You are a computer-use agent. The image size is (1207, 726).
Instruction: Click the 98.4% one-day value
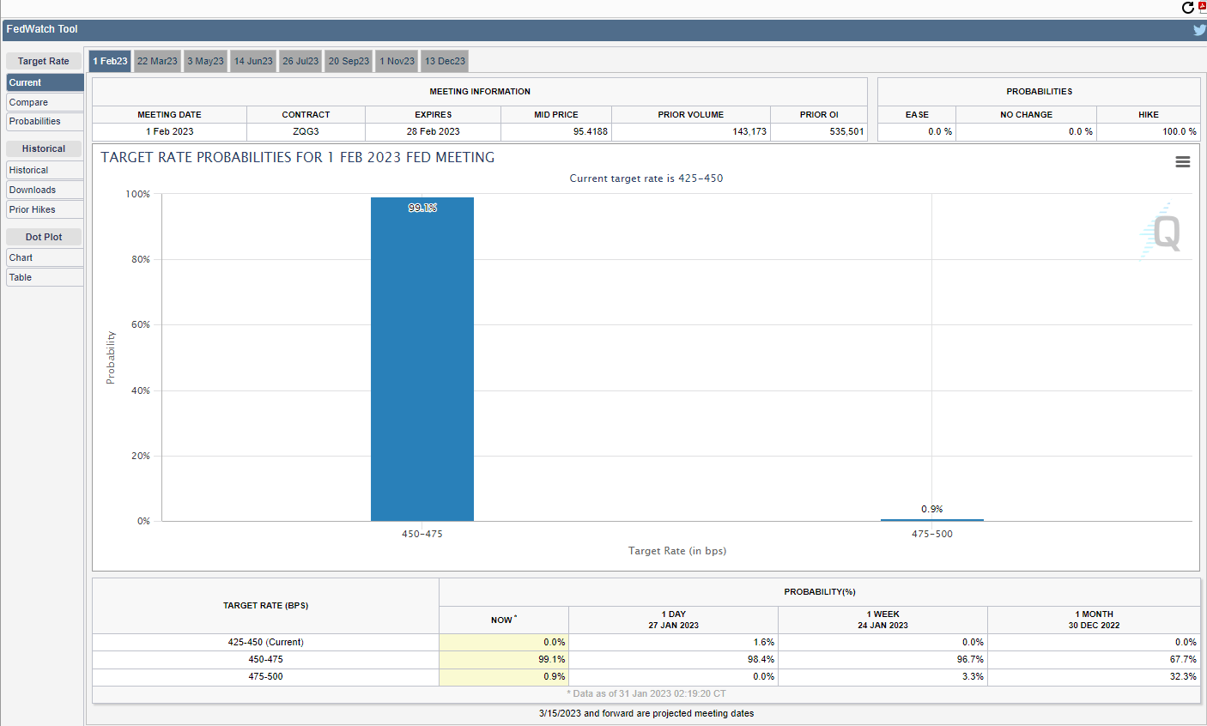point(761,659)
